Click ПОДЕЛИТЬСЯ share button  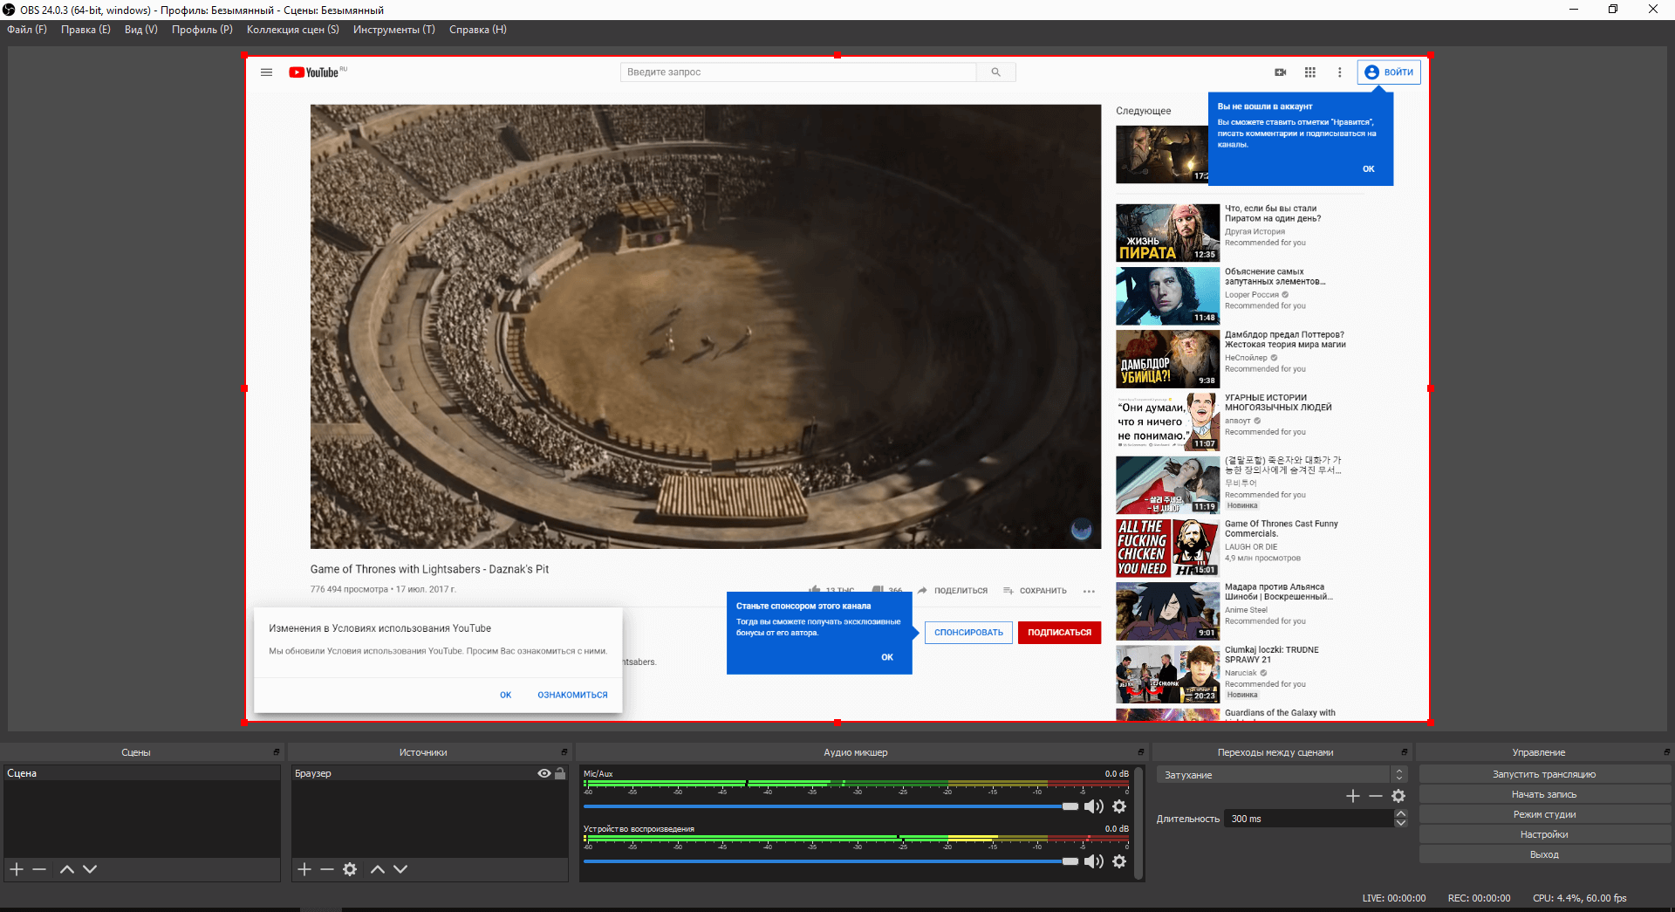[953, 591]
